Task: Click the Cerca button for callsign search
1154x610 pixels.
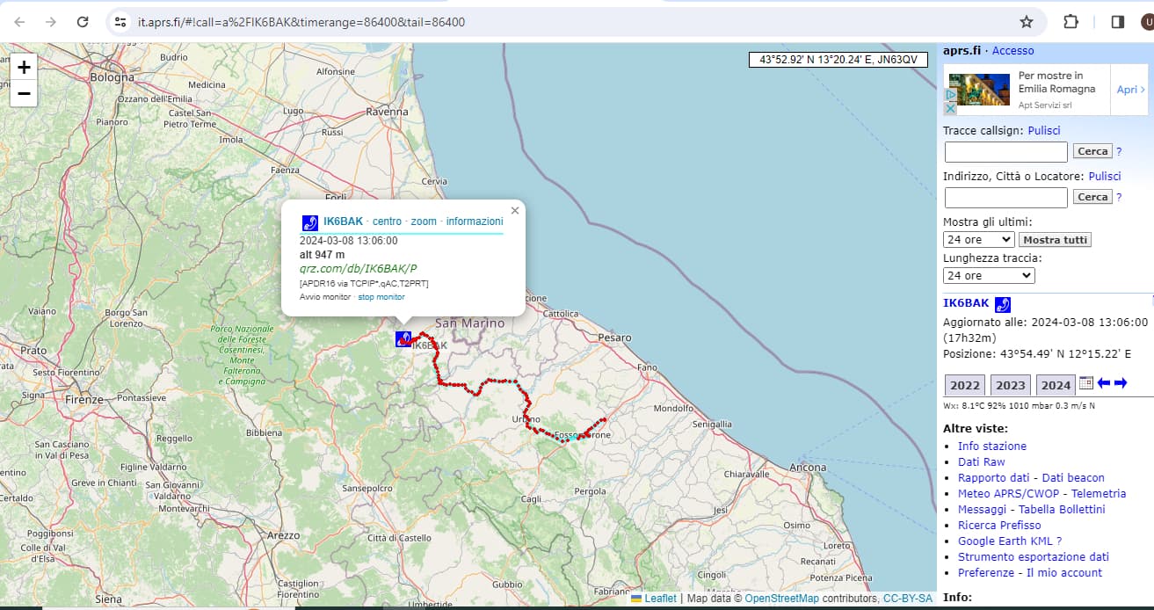Action: tap(1092, 150)
